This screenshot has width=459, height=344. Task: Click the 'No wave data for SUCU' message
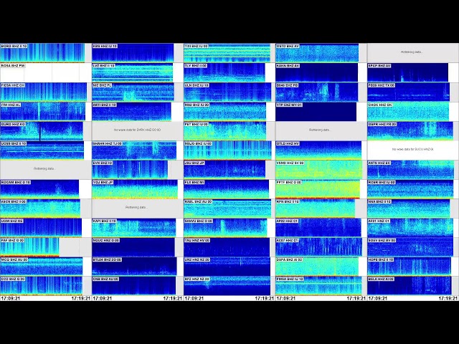pos(413,149)
